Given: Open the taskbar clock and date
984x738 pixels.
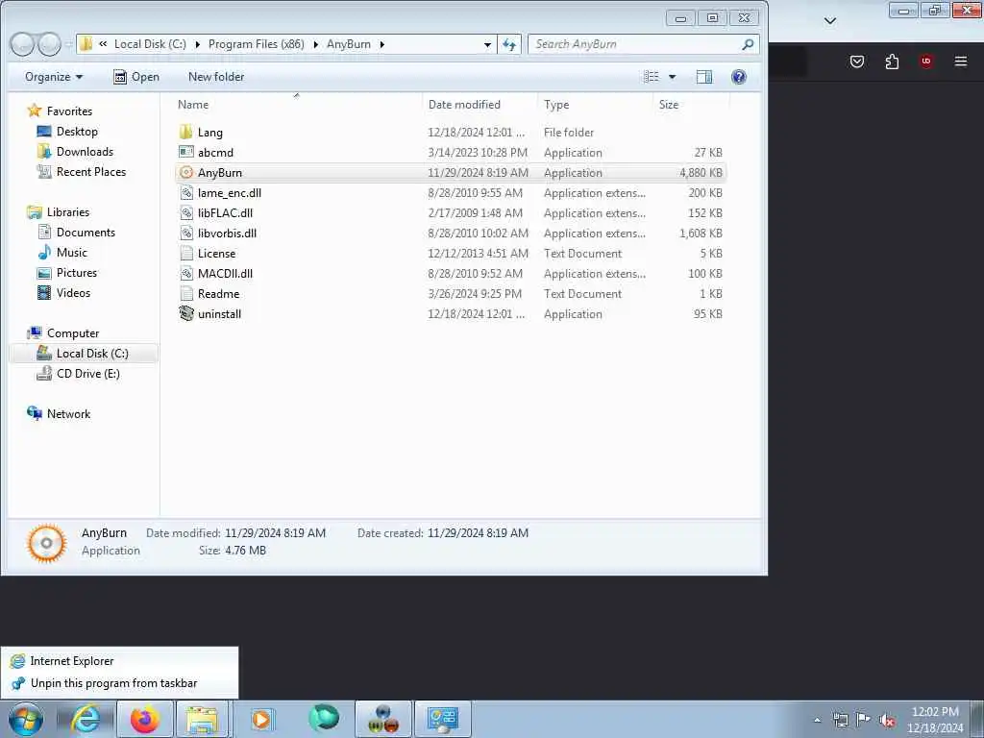Looking at the screenshot, I should [935, 720].
